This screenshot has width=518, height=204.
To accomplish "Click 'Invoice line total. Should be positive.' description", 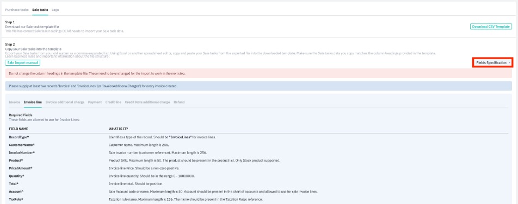I will 135,184.
